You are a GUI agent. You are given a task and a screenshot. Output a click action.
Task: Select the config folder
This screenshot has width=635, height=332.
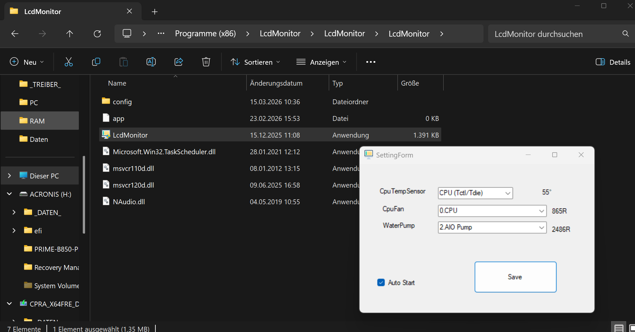(x=270, y=102)
